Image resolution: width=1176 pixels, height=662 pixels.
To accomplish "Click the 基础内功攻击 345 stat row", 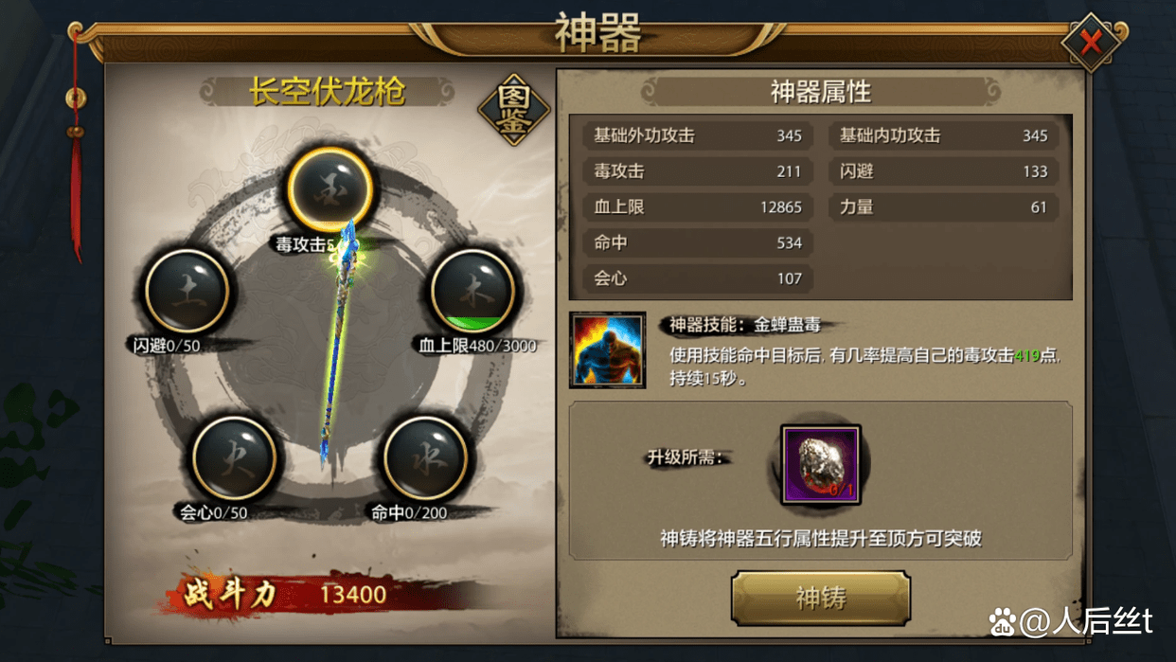I will tap(943, 135).
